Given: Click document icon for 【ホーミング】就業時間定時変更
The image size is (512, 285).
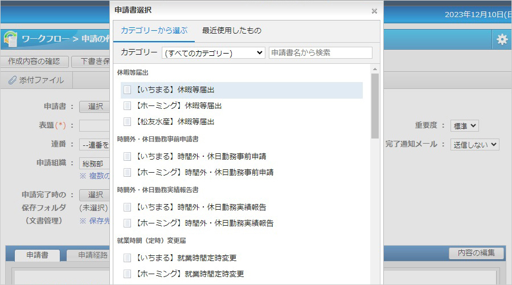Looking at the screenshot, I should click(128, 274).
